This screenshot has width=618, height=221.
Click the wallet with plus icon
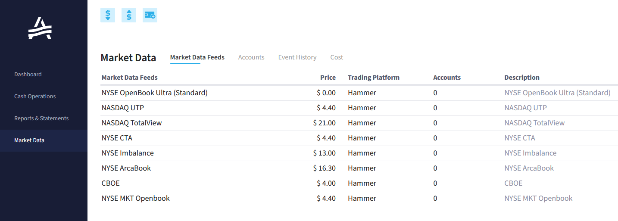(150, 15)
